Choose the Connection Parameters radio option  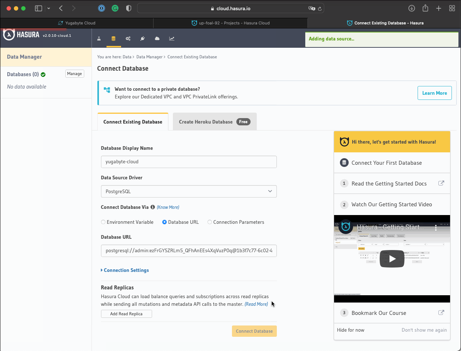[210, 222]
